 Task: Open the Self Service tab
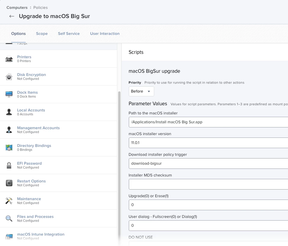[69, 34]
